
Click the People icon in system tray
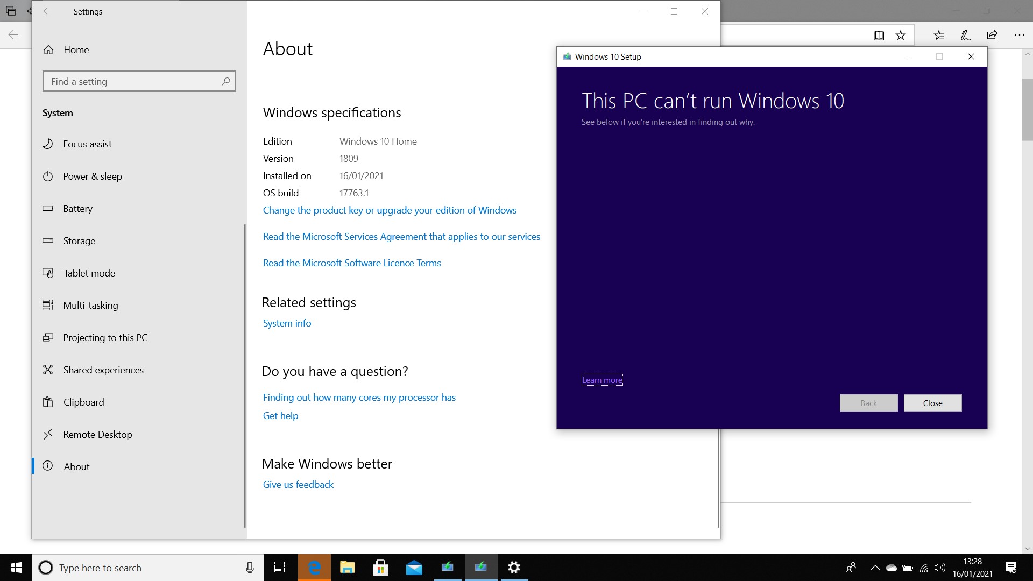851,568
